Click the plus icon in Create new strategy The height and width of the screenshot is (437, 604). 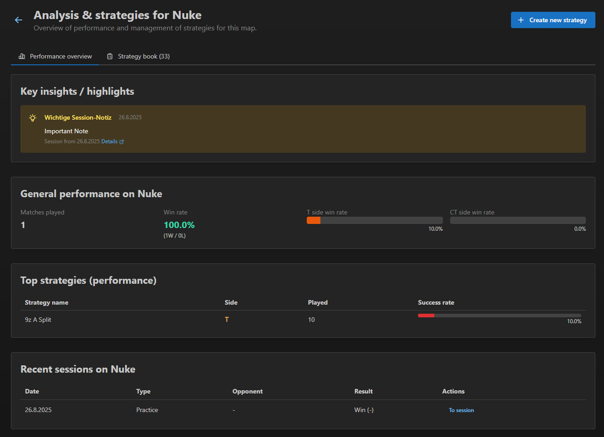click(x=520, y=20)
